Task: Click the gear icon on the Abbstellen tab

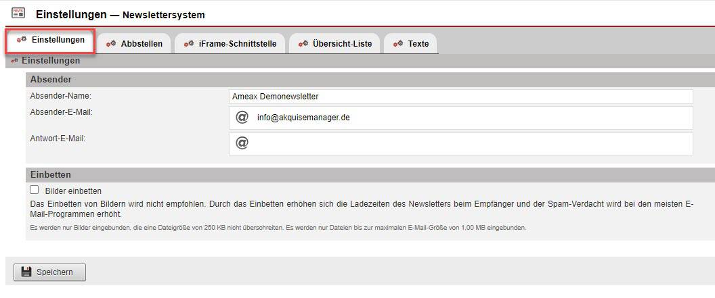Action: coord(111,44)
